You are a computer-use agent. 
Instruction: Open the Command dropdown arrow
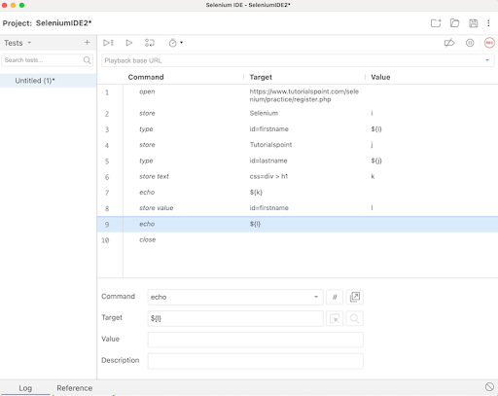[x=316, y=297]
